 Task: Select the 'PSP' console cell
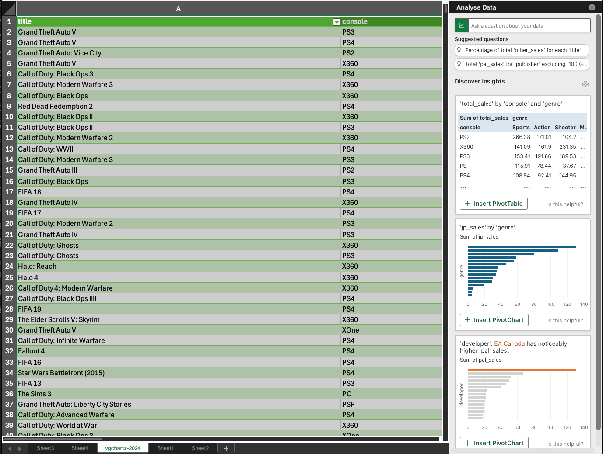[392, 404]
